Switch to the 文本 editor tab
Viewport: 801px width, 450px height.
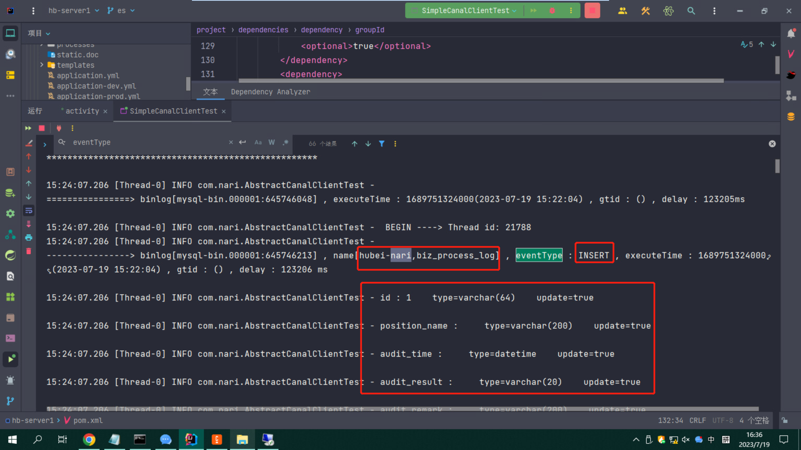point(210,92)
